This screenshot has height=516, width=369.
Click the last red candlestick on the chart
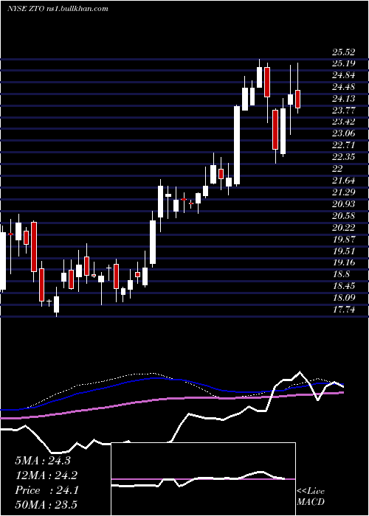tap(298, 99)
